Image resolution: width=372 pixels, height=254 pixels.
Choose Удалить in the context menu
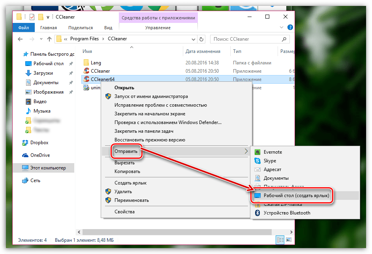123,192
